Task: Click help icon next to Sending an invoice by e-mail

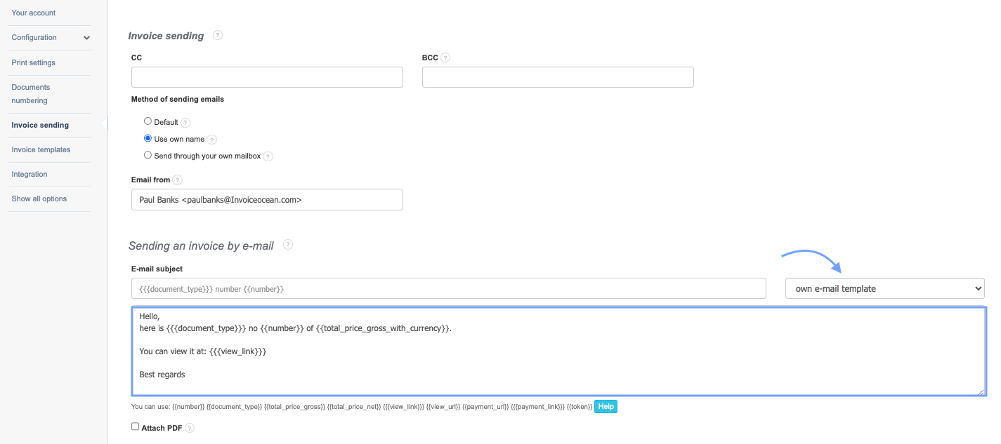Action: pos(287,245)
